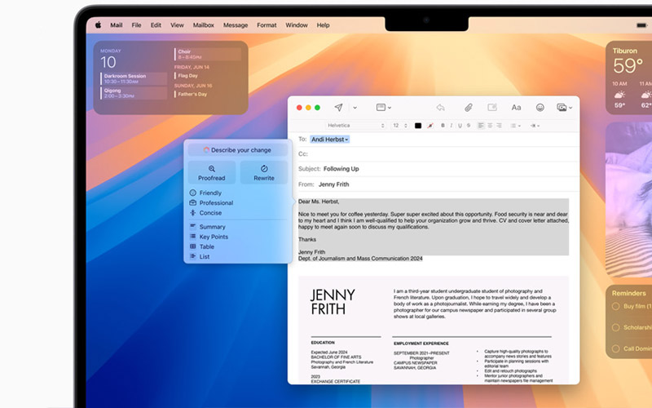
Task: Click the Andi Herbst recipient token
Action: pyautogui.click(x=330, y=140)
